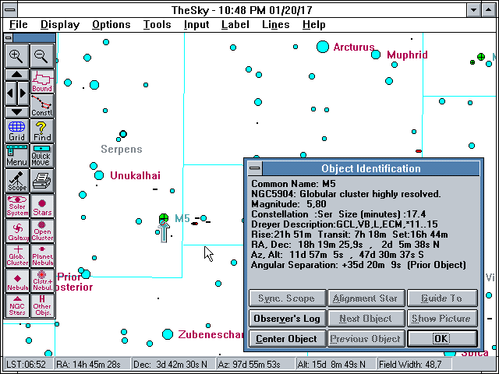This screenshot has width=499, height=374.
Task: Toggle the coordinate Grid display
Action: (x=17, y=131)
